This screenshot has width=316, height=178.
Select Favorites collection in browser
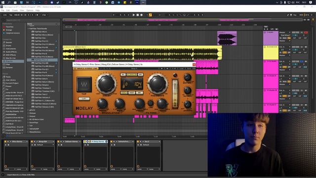click(x=9, y=27)
